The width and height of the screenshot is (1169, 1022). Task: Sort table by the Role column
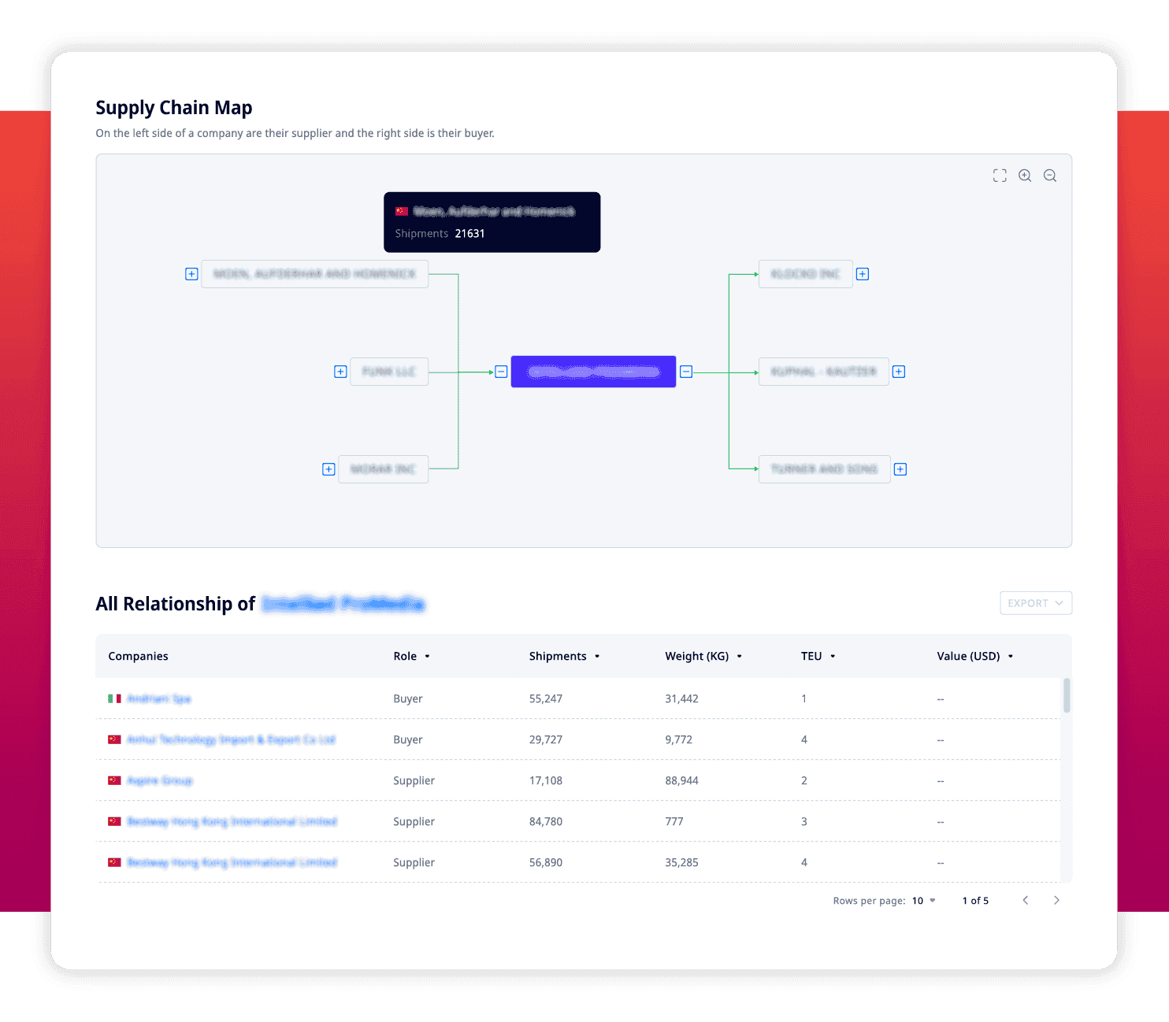point(412,656)
